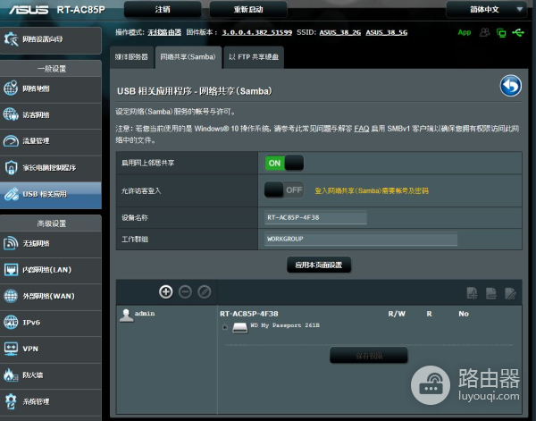Click the network status monitor icon
This screenshot has height=421, width=536.
(501, 33)
